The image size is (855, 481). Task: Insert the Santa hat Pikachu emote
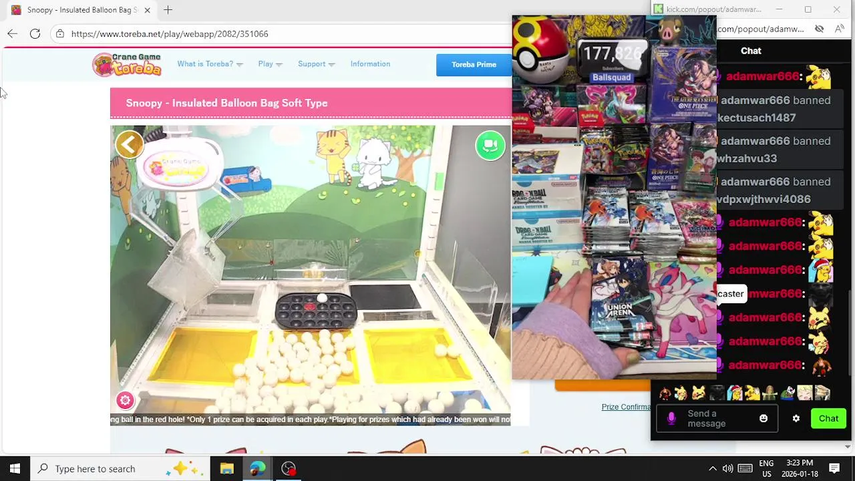[735, 393]
